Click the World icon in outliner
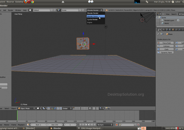This screenshot has width=184, height=130. click(163, 23)
